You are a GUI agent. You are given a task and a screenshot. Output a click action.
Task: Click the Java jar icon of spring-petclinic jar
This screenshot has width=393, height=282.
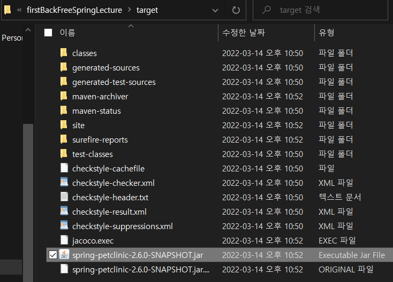pyautogui.click(x=64, y=255)
